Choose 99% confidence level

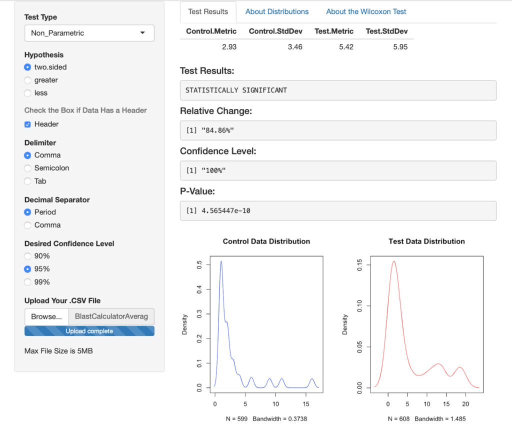[28, 282]
